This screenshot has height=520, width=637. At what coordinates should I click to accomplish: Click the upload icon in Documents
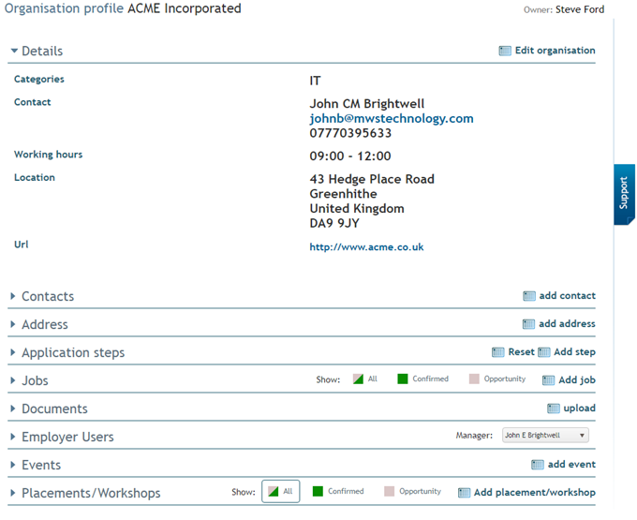point(554,409)
